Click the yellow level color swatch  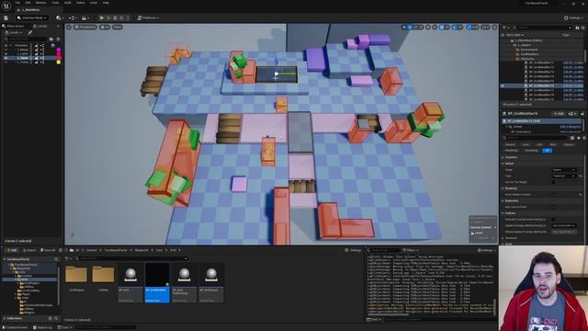59,62
